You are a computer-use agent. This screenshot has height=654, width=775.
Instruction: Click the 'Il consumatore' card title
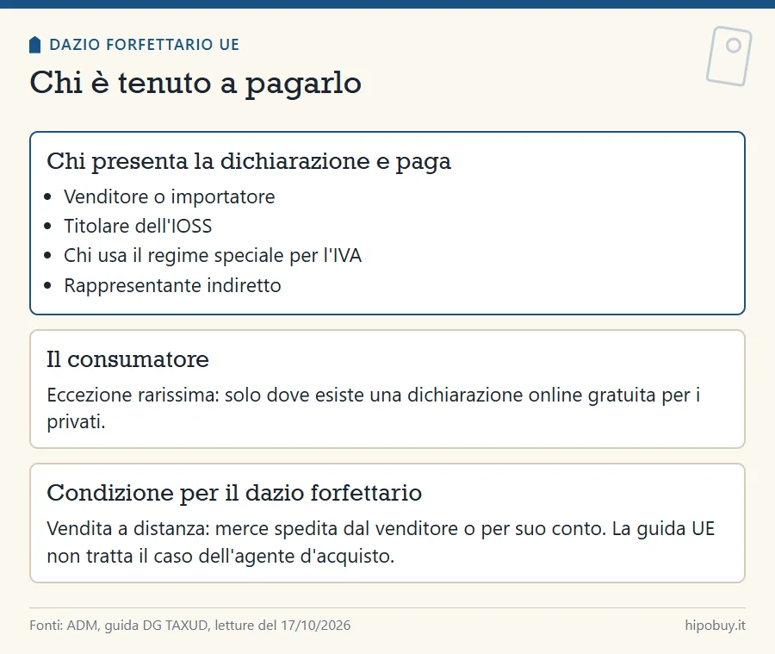[x=127, y=359]
